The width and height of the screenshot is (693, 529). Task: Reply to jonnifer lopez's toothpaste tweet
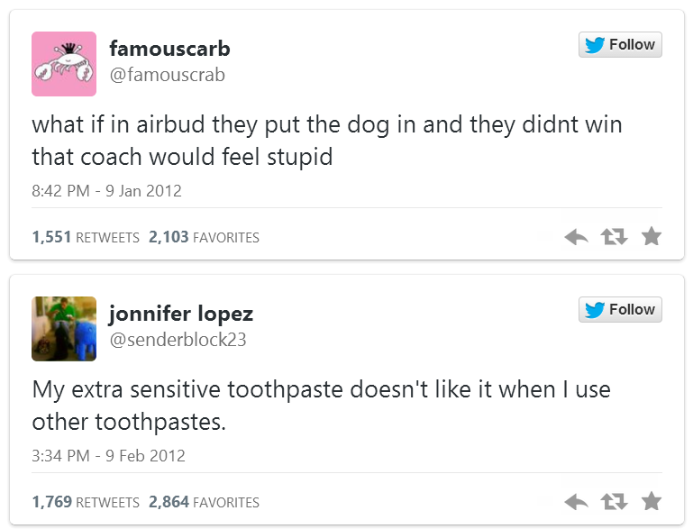click(576, 502)
